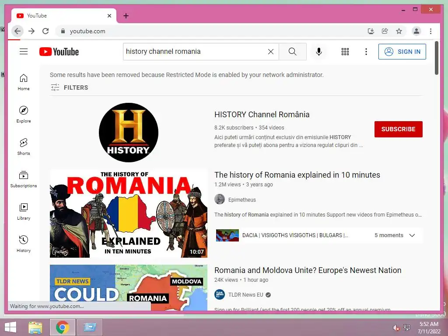The height and width of the screenshot is (336, 448).
Task: Open History in the sidebar
Action: [x=24, y=244]
